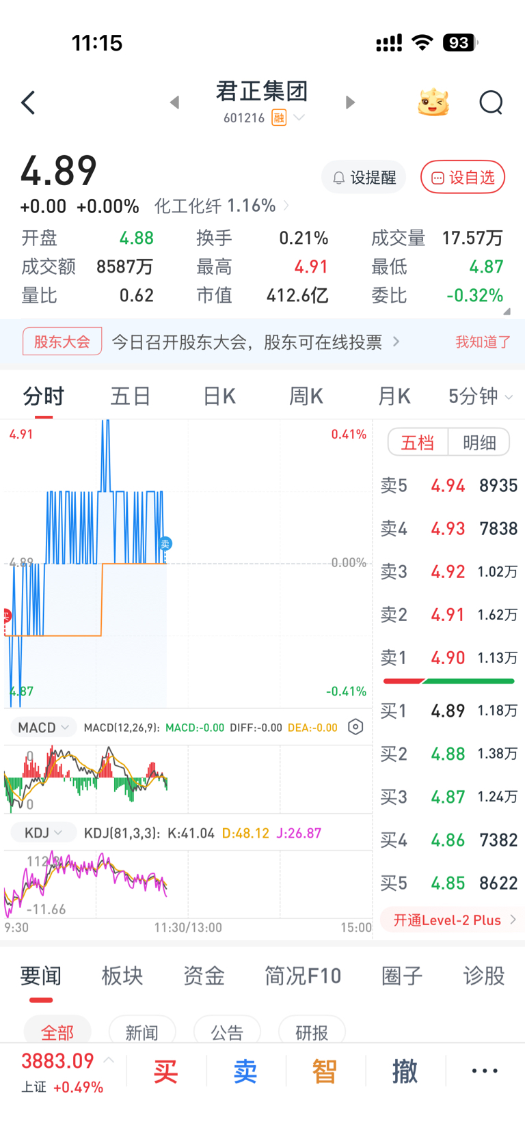Open the 化工化纤 sector link

(221, 206)
